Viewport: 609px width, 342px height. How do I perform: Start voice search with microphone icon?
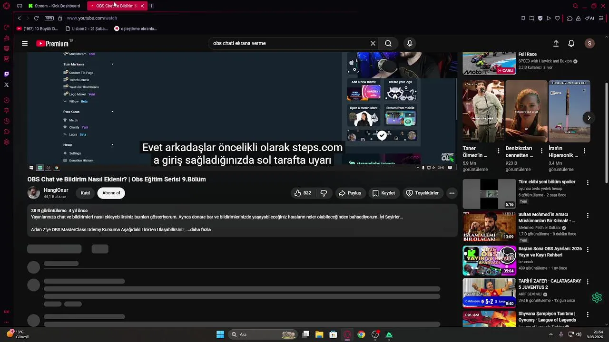pyautogui.click(x=410, y=43)
